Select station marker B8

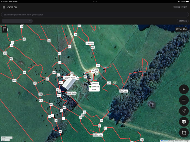(51, 104)
